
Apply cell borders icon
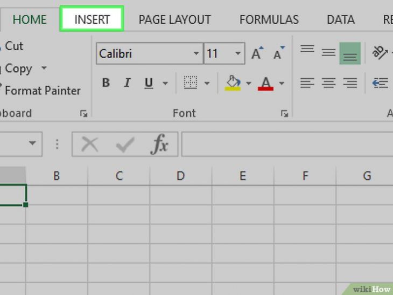coord(191,83)
